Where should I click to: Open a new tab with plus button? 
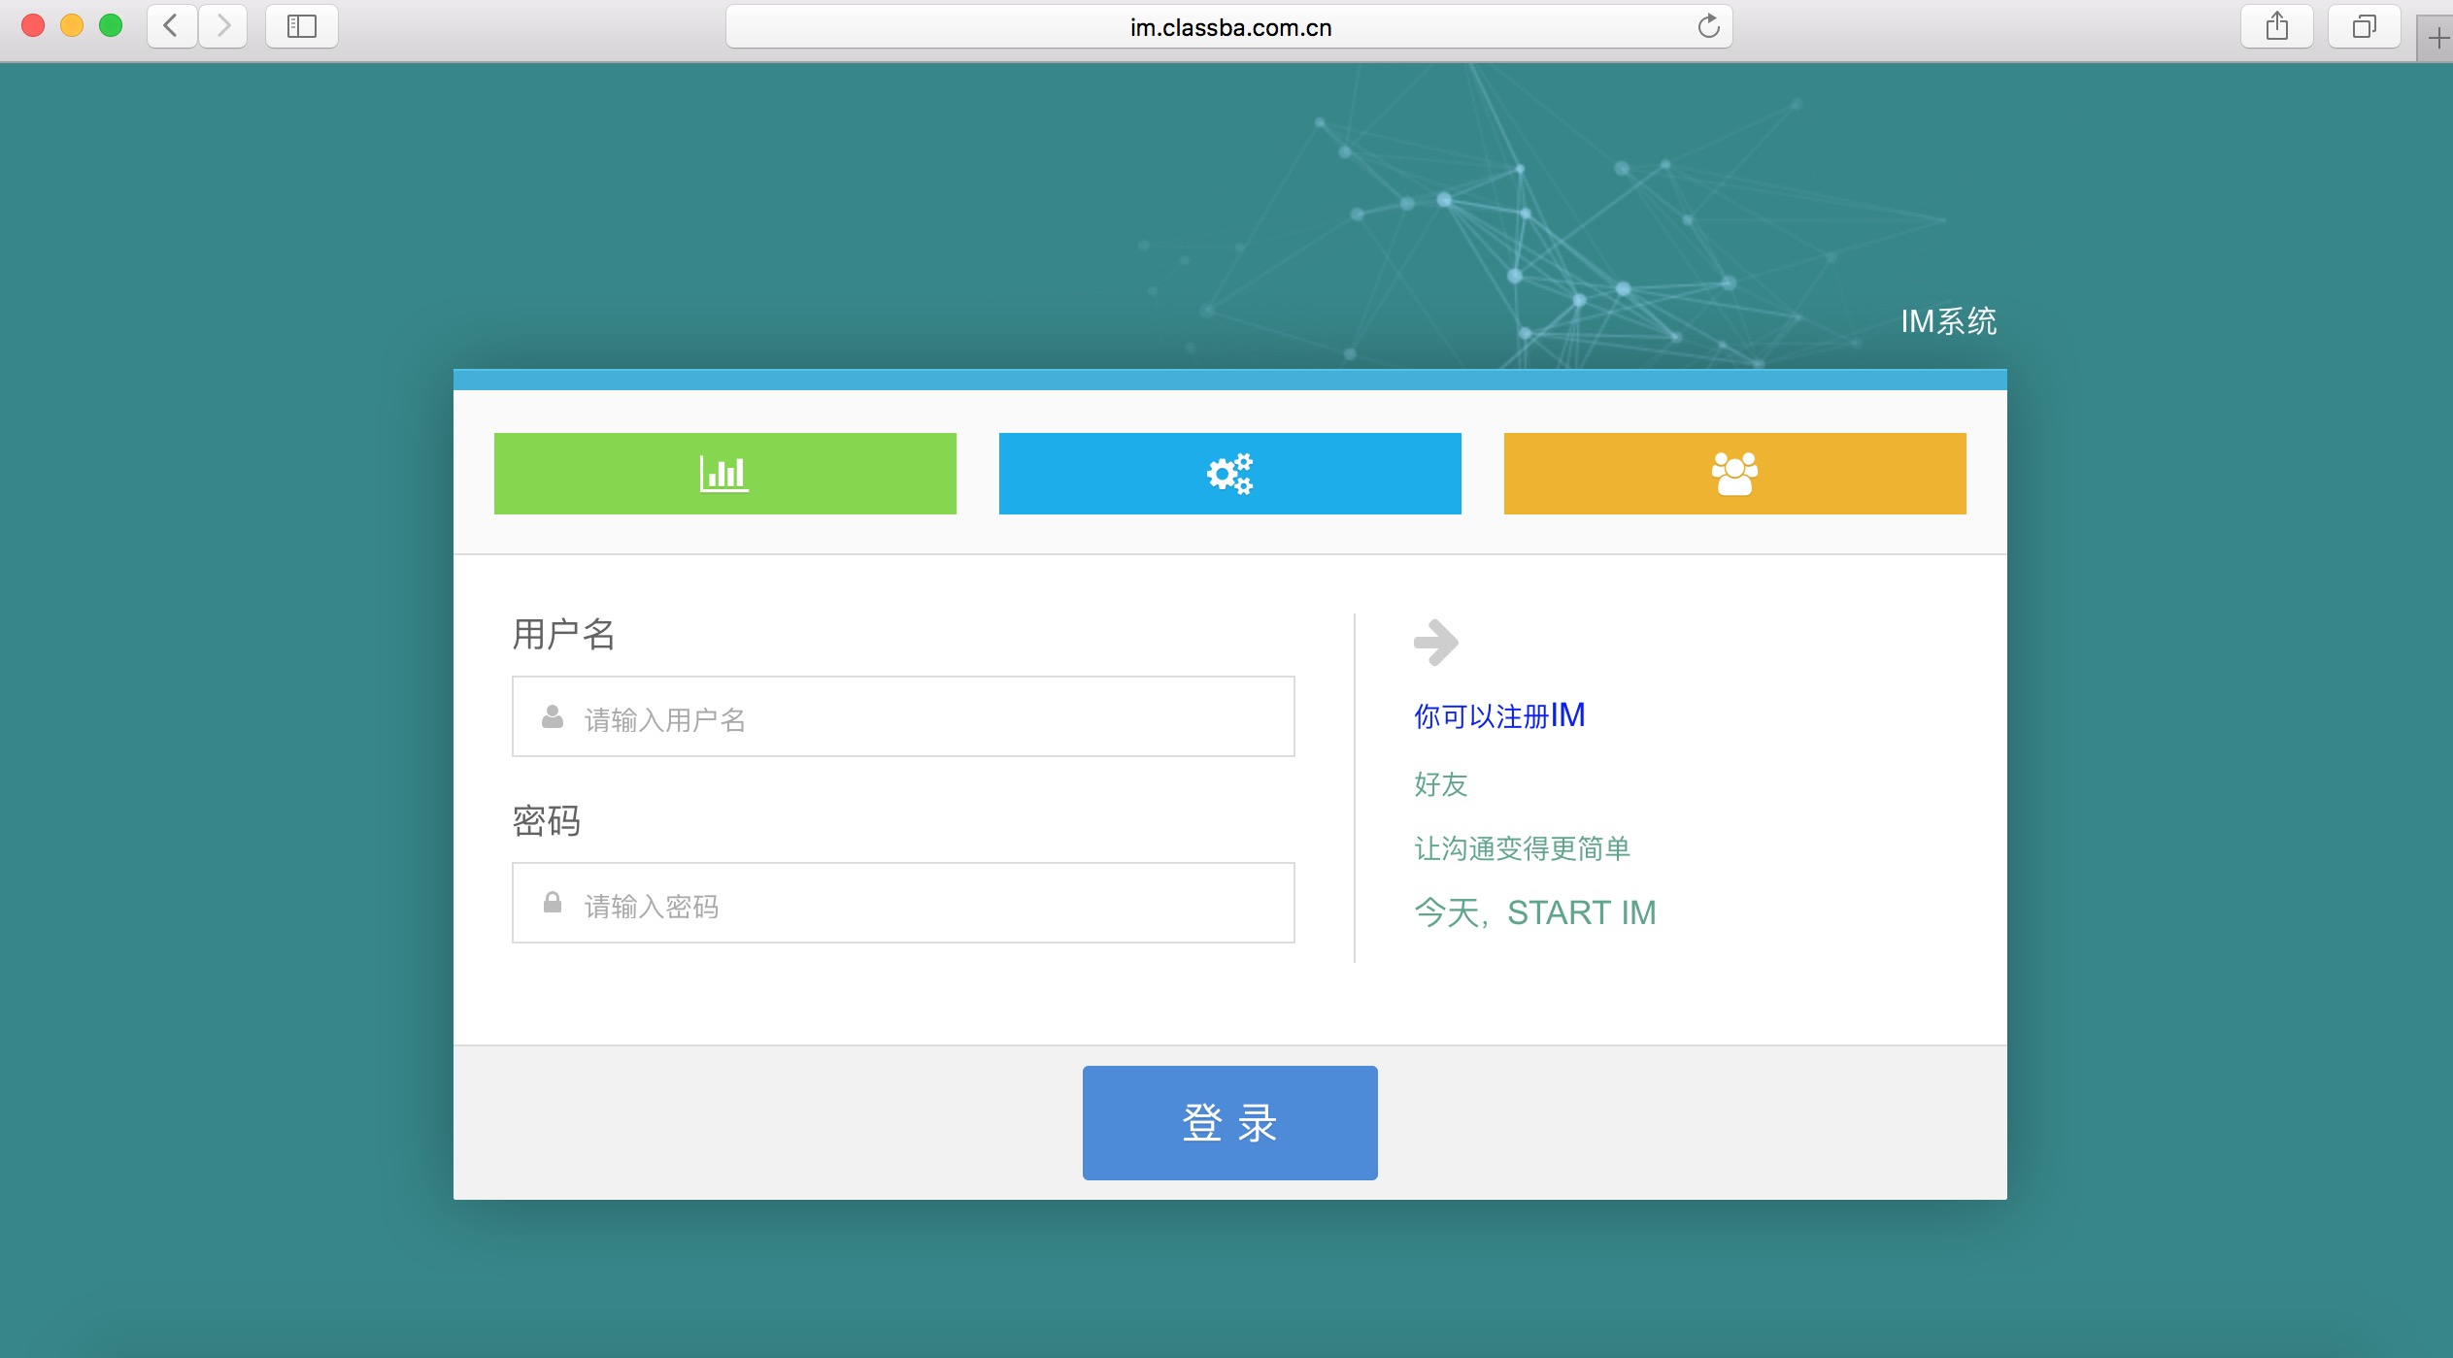coord(2437,39)
